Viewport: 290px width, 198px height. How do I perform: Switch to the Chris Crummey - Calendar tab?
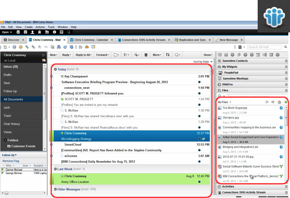click(x=92, y=40)
